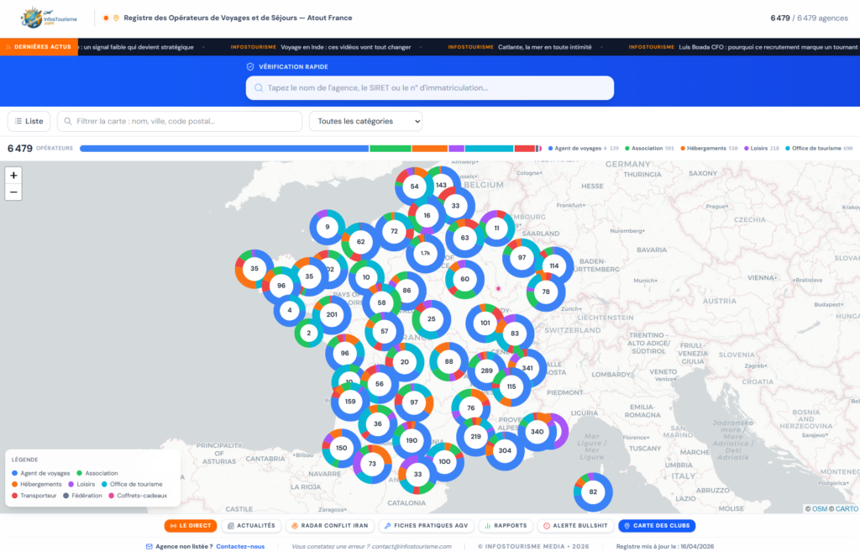
Task: Open Rapports in the bottom bar
Action: [506, 526]
